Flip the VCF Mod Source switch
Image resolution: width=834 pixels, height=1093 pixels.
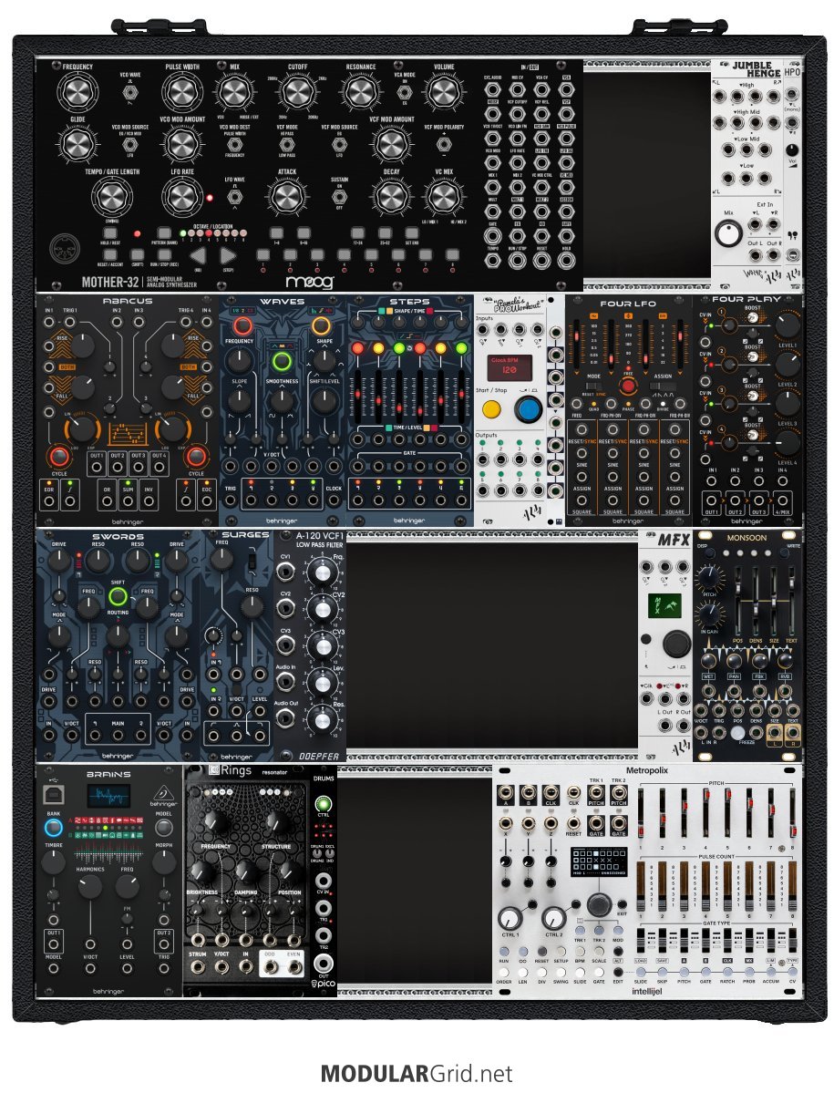(339, 144)
